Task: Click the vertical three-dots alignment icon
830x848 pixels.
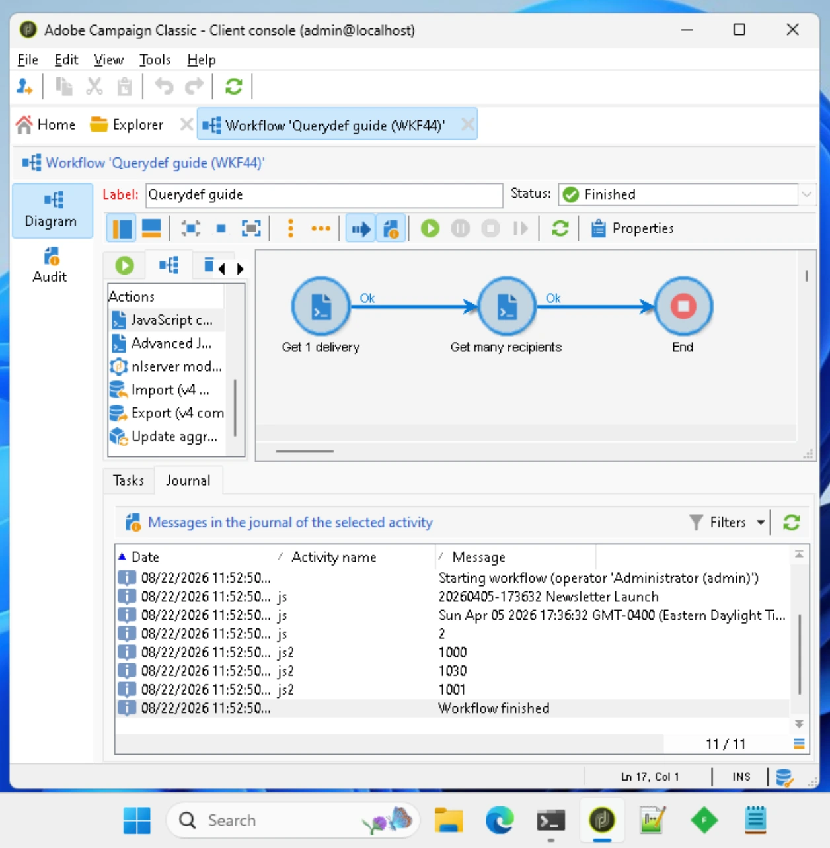Action: [x=291, y=229]
